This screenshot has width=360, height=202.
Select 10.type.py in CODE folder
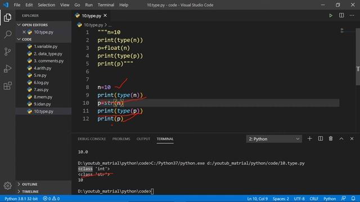point(43,111)
